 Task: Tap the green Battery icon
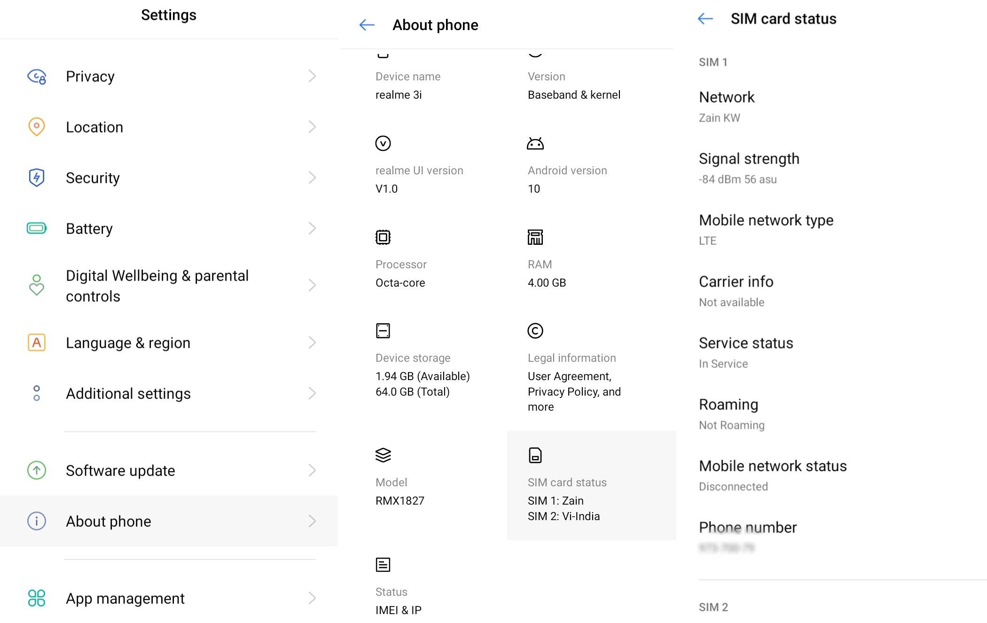coord(37,228)
